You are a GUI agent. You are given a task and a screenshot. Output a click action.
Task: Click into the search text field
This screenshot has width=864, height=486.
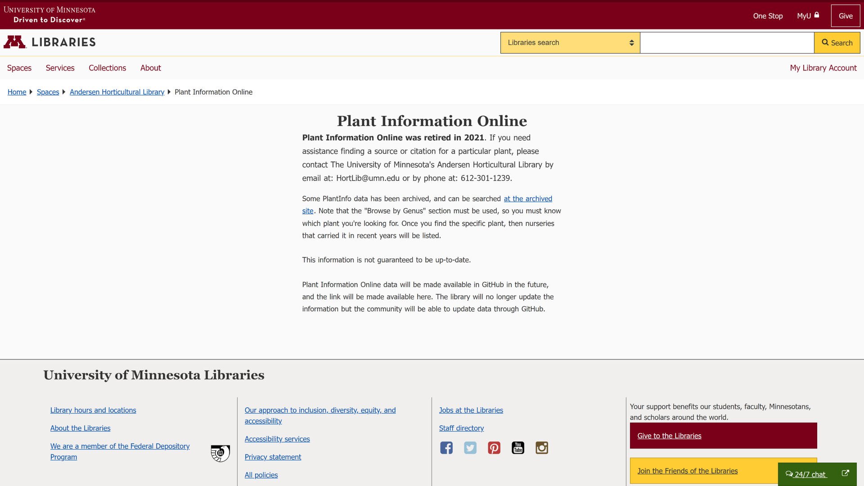point(726,43)
